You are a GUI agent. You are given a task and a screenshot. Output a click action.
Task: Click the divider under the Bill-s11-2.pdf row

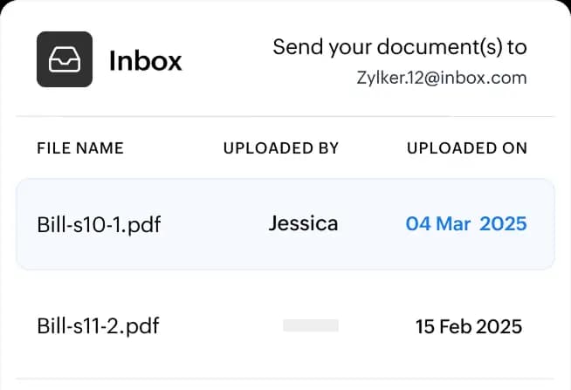[285, 379]
